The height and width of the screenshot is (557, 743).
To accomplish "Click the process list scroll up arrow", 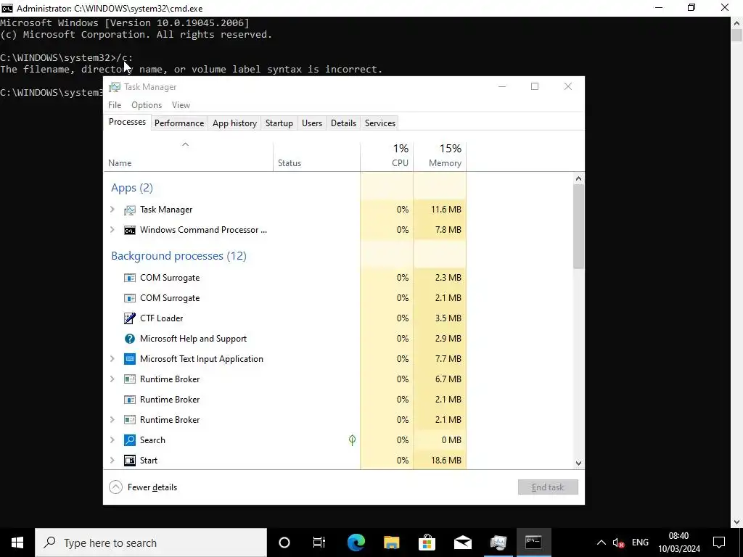I will coord(578,178).
